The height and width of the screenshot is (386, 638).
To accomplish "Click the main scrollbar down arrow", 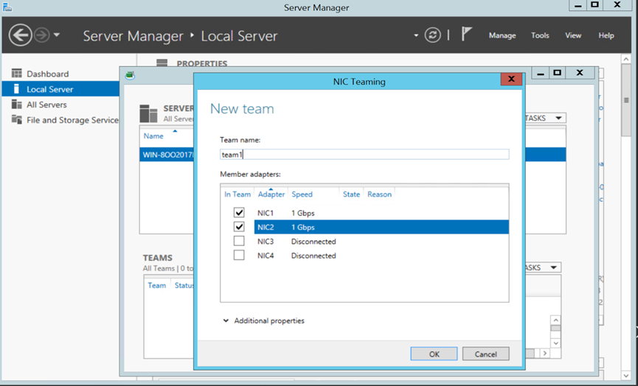I will [626, 376].
